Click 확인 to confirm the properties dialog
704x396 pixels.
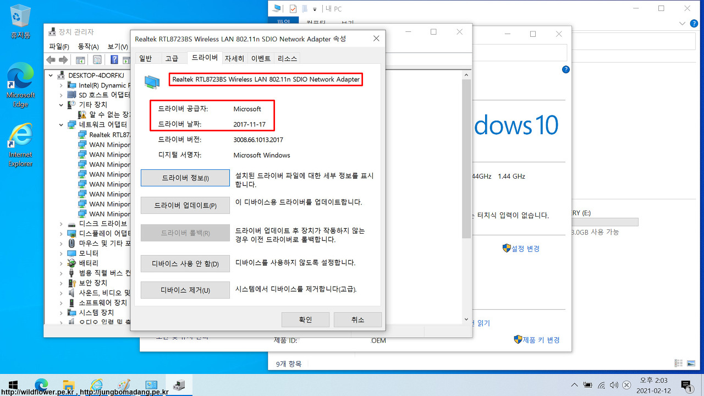coord(305,320)
